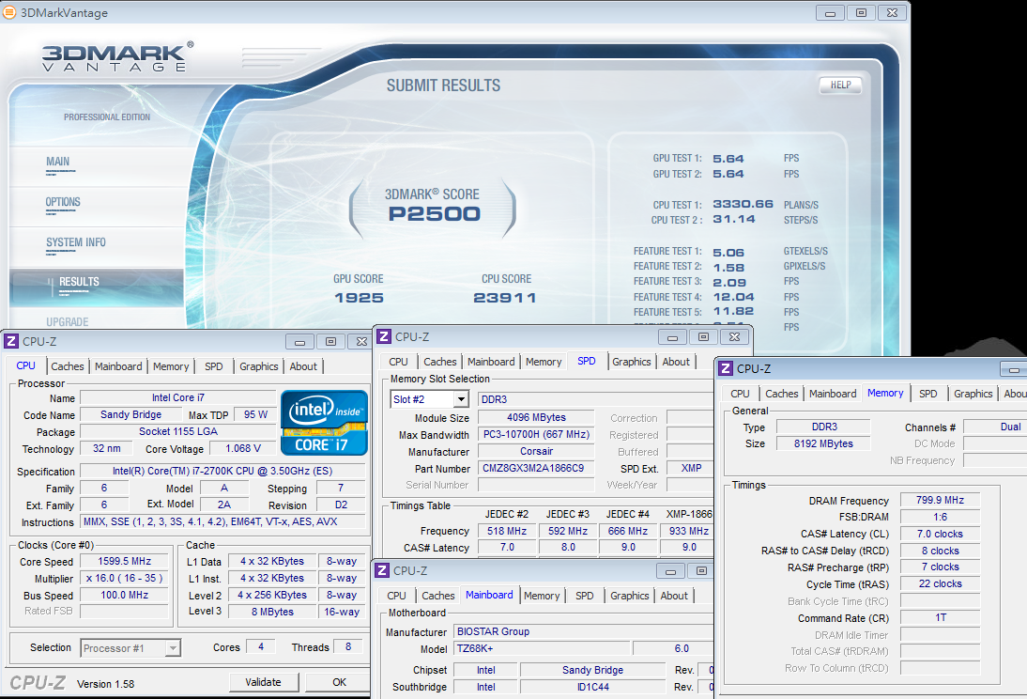
Task: Switch to Memory tab in CPU-Z Mainboard window
Action: (x=542, y=596)
